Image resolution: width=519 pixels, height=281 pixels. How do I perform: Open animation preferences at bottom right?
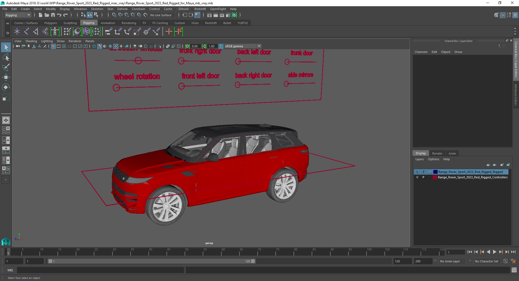[513, 261]
